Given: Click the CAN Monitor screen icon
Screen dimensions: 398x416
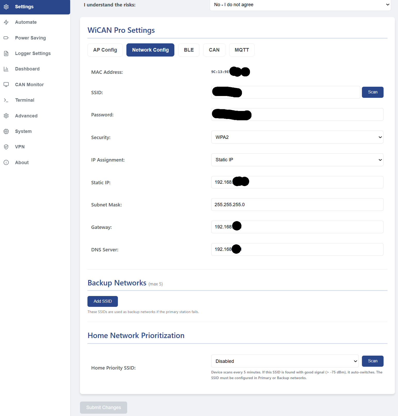Looking at the screenshot, I should point(6,85).
